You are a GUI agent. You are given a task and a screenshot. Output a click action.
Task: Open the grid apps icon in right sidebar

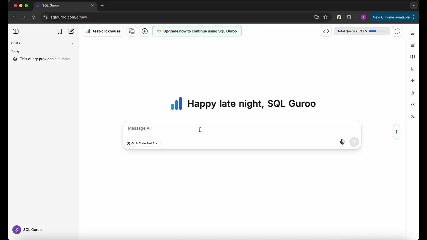[x=412, y=104]
